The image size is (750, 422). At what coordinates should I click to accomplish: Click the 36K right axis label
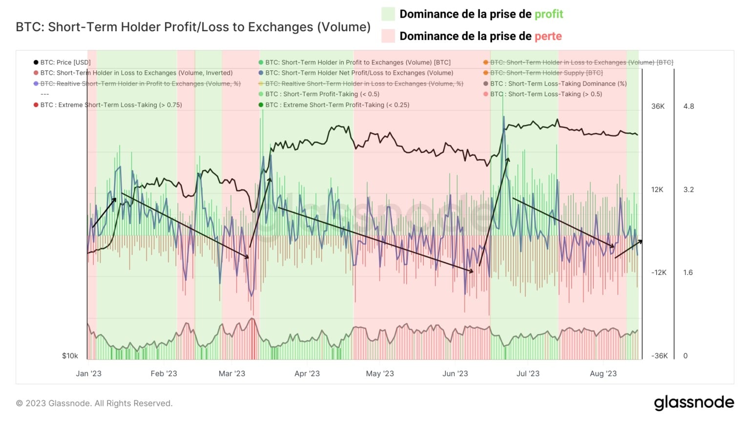pyautogui.click(x=658, y=106)
